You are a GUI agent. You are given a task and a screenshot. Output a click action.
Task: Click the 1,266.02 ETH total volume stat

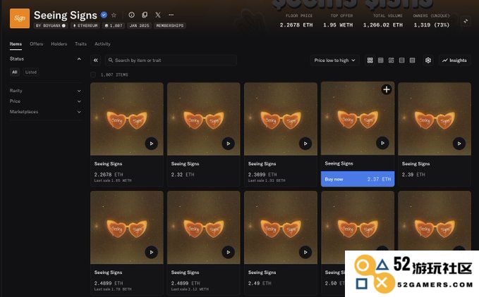tap(383, 25)
